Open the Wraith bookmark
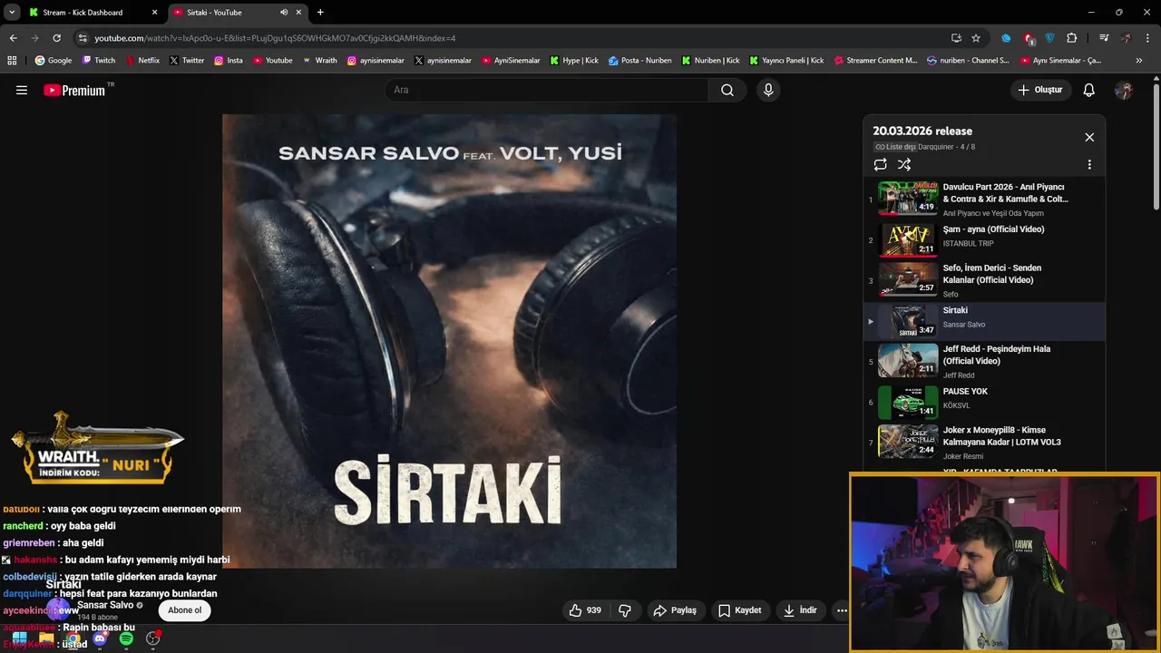This screenshot has height=653, width=1161. point(320,61)
